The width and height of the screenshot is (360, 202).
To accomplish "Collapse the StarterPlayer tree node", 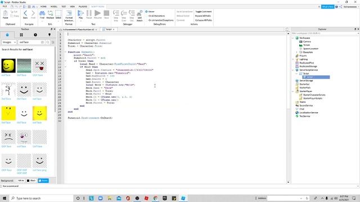I will point(292,91).
